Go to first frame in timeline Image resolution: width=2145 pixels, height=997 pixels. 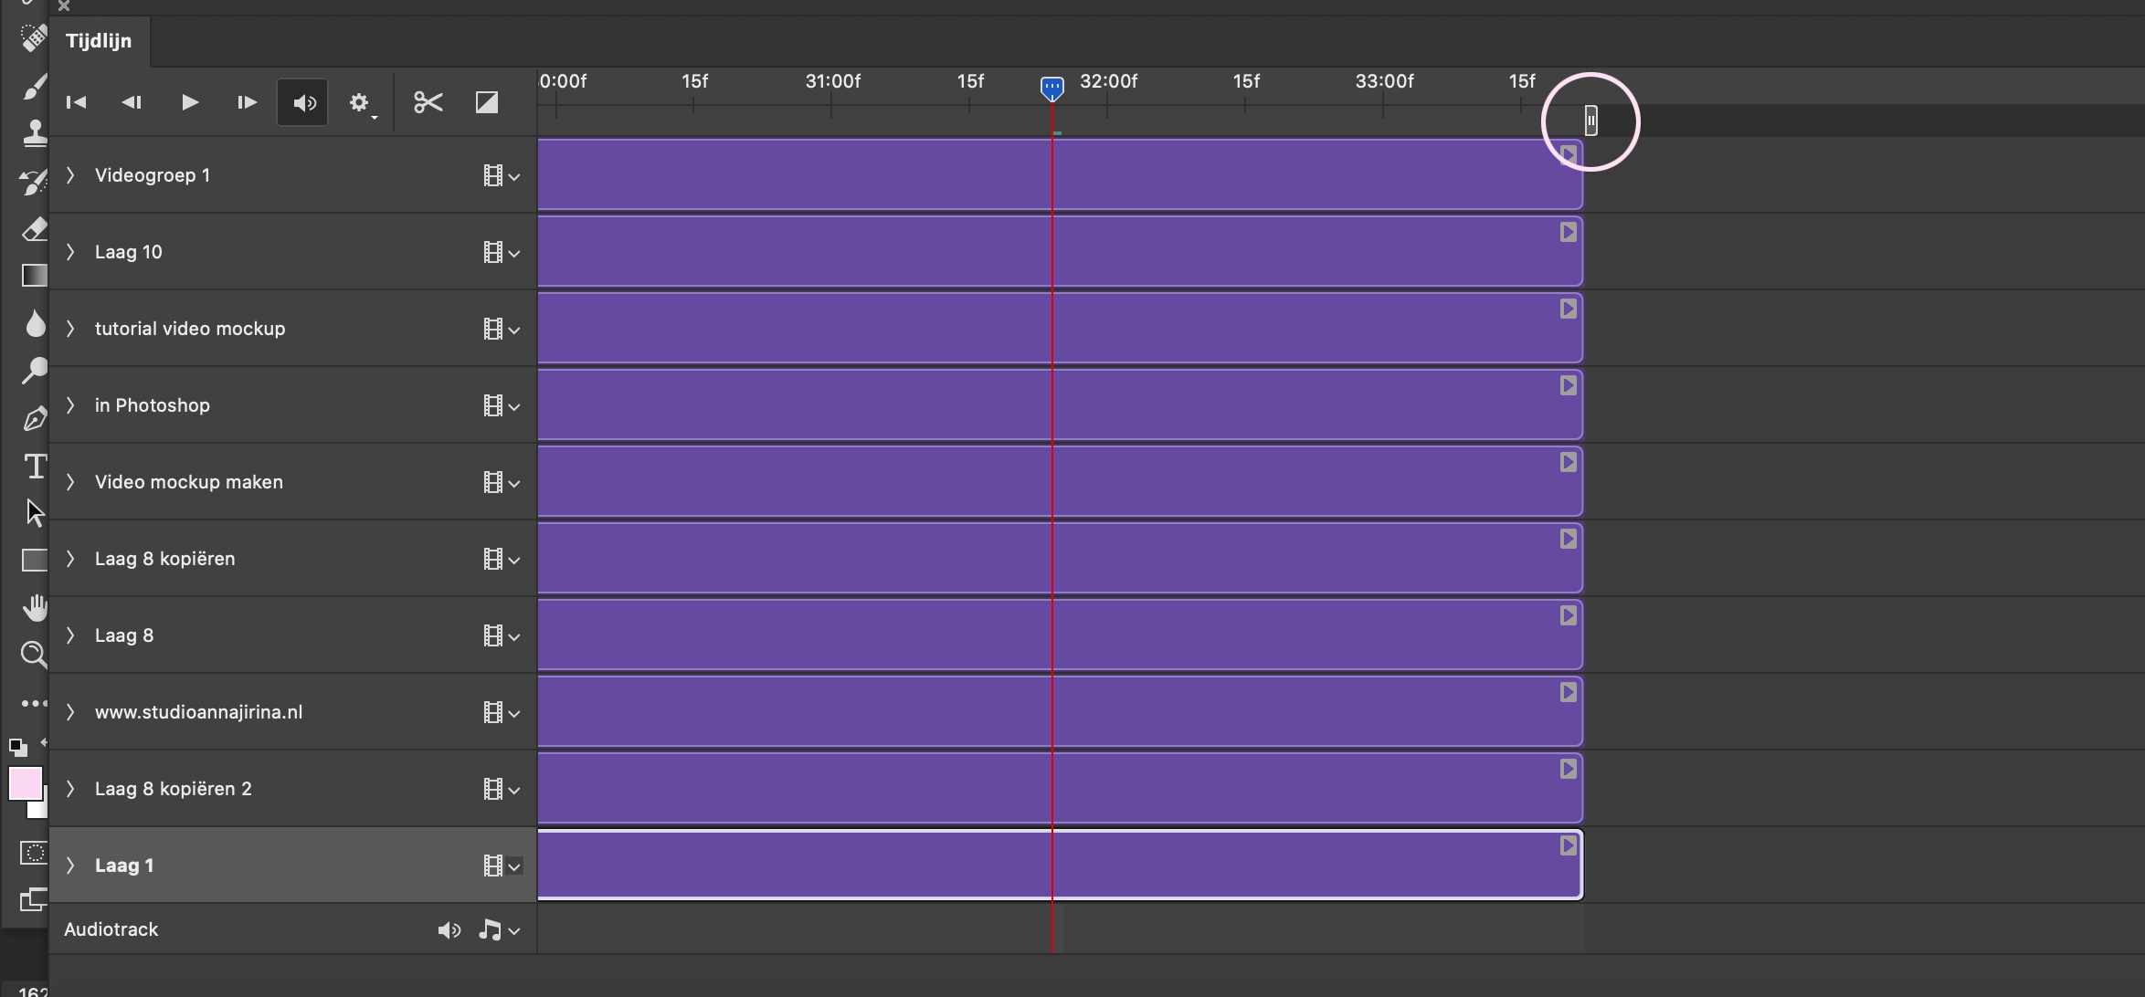point(76,102)
